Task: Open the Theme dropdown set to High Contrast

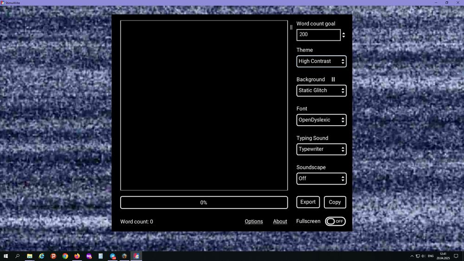Action: coord(322,62)
